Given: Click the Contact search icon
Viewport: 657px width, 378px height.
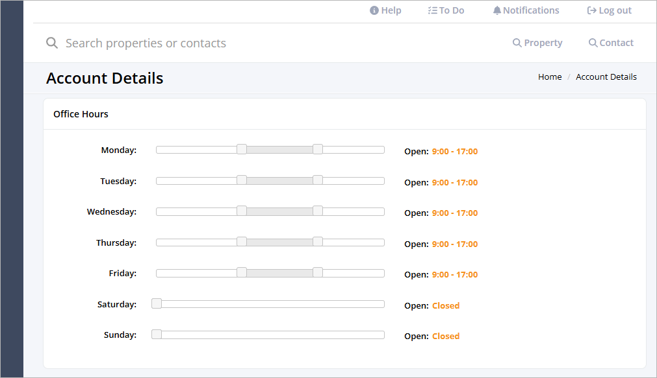Looking at the screenshot, I should coord(592,42).
